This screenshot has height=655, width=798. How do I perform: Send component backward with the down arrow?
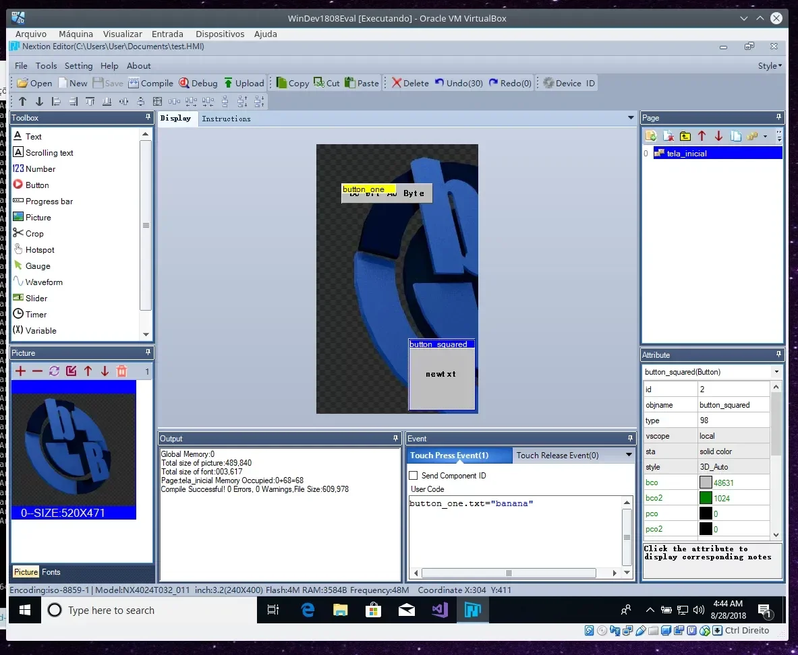pyautogui.click(x=39, y=101)
